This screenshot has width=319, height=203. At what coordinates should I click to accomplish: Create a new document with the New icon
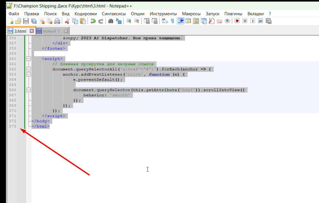10,21
